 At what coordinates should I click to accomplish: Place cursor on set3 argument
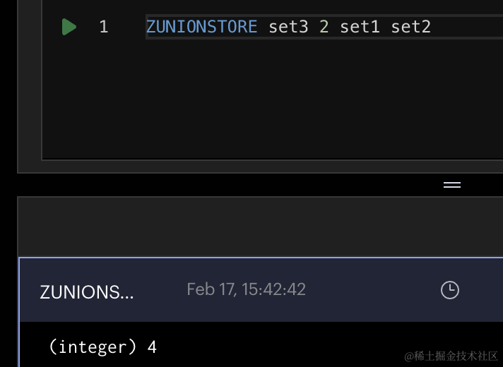(288, 27)
